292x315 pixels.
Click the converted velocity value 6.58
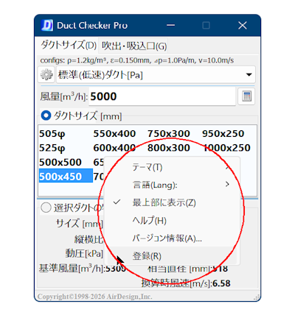click(x=221, y=283)
